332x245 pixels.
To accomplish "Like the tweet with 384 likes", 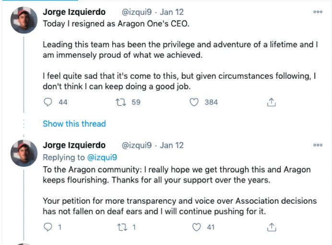I will click(x=194, y=102).
